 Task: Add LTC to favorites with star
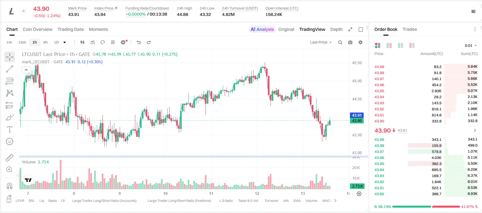pyautogui.click(x=23, y=11)
